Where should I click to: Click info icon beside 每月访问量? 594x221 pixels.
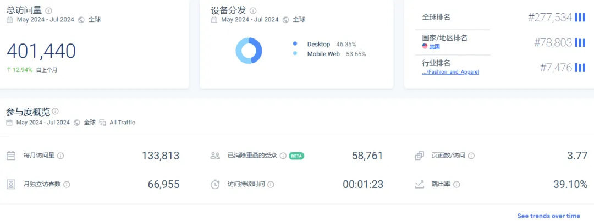(61, 156)
